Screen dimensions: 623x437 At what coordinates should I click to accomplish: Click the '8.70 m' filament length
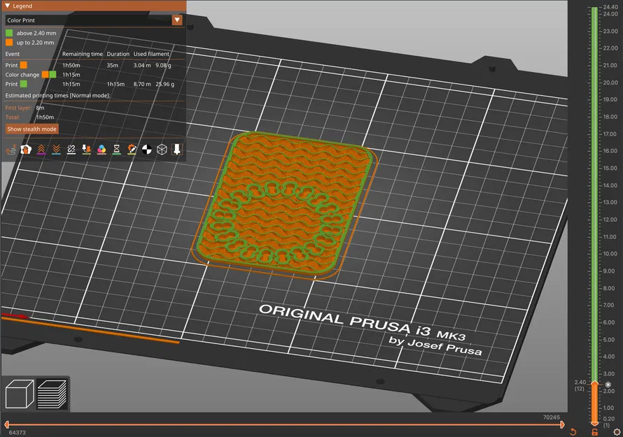[142, 84]
